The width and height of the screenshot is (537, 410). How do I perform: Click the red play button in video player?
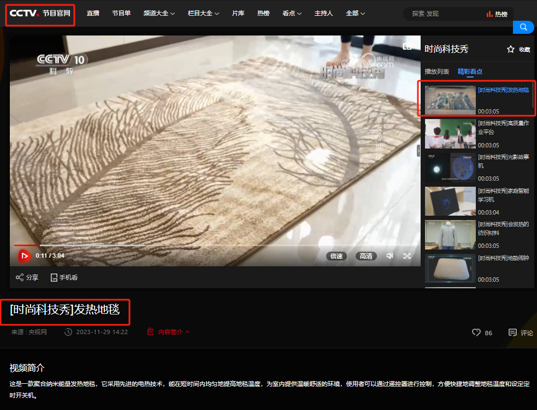pos(24,255)
